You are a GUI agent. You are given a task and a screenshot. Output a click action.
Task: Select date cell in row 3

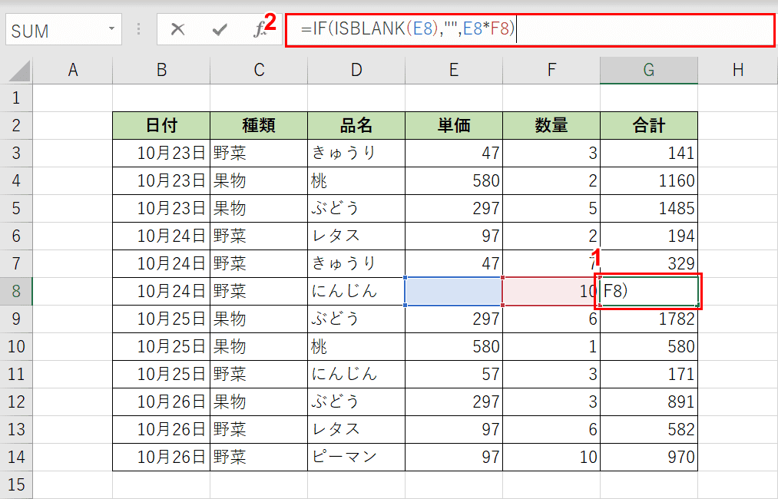(161, 154)
